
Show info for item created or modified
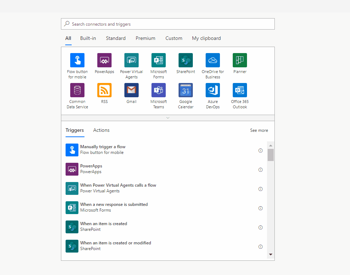click(260, 247)
